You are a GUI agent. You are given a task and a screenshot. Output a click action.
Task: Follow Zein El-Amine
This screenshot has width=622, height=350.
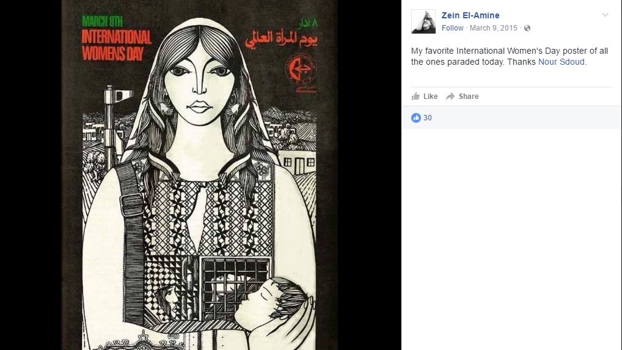click(x=452, y=28)
